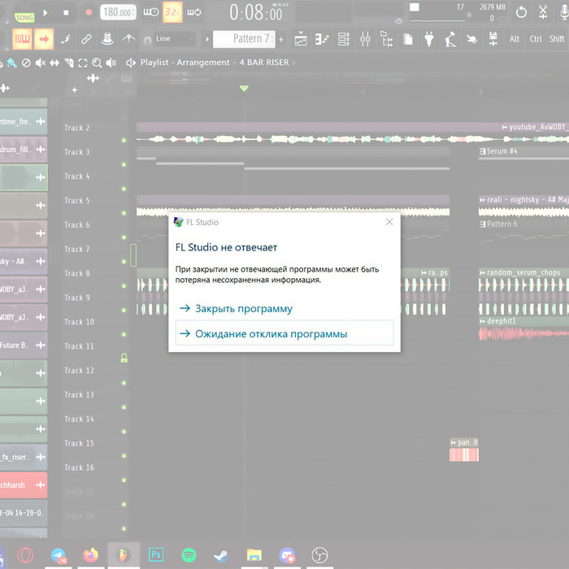This screenshot has height=569, width=569.
Task: Click the stamp tool icon
Action: (x=107, y=39)
